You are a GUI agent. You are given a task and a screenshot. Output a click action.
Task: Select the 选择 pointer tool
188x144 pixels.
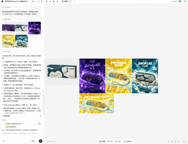[102, 141]
